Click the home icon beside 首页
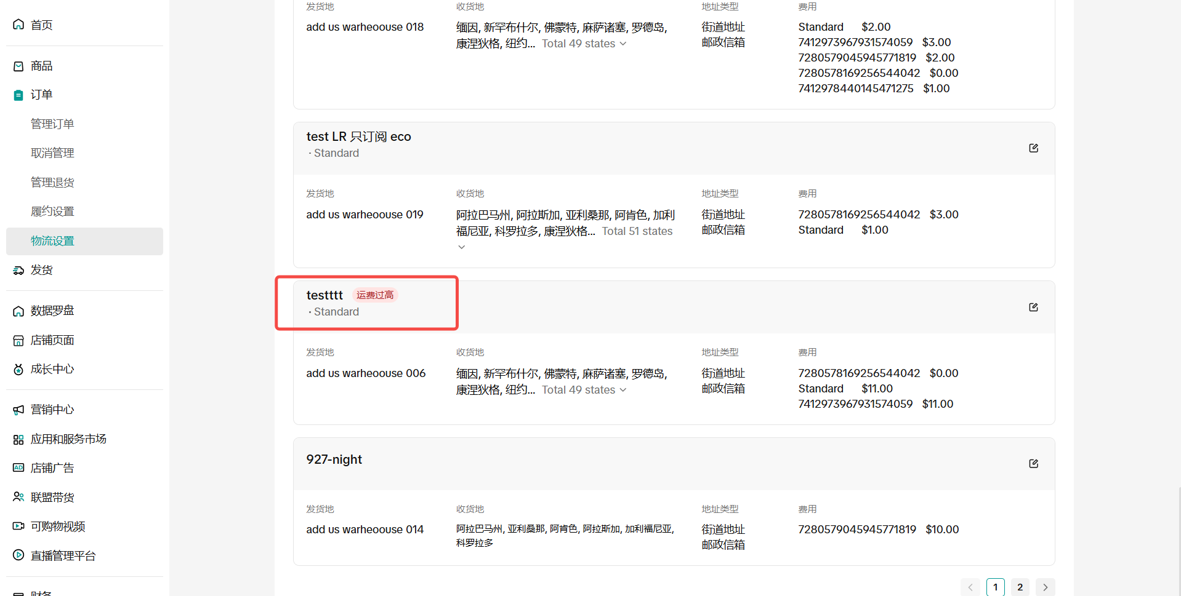 (18, 25)
